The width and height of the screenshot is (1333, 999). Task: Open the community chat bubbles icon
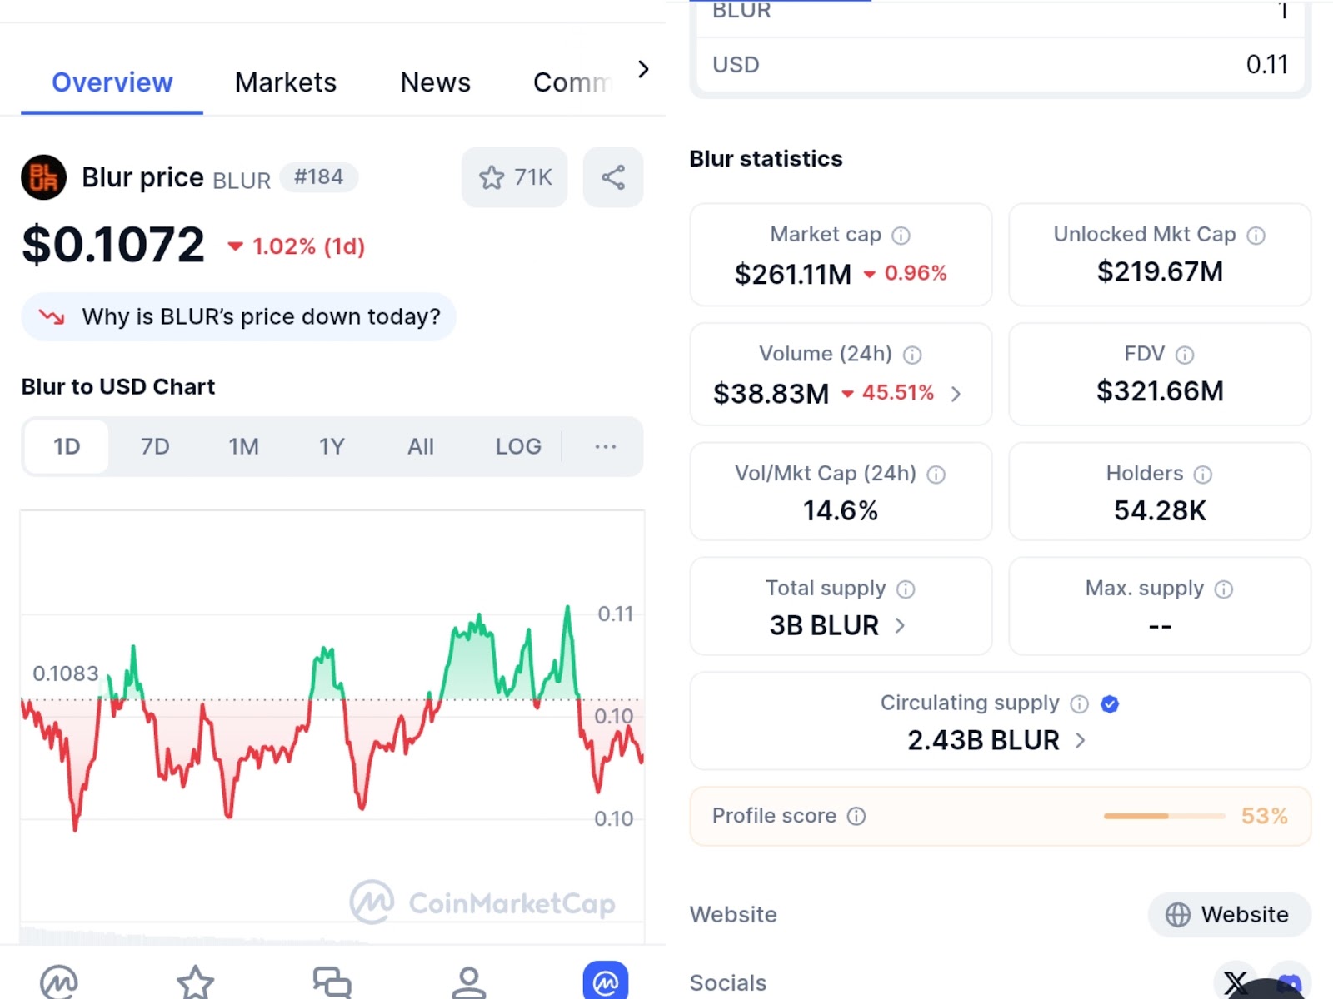[x=332, y=982]
